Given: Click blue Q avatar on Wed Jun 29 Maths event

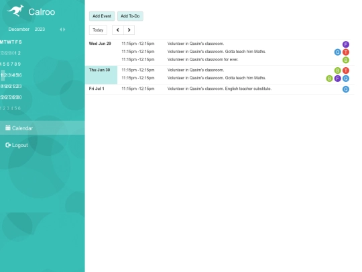Looking at the screenshot, I should click(x=337, y=52).
